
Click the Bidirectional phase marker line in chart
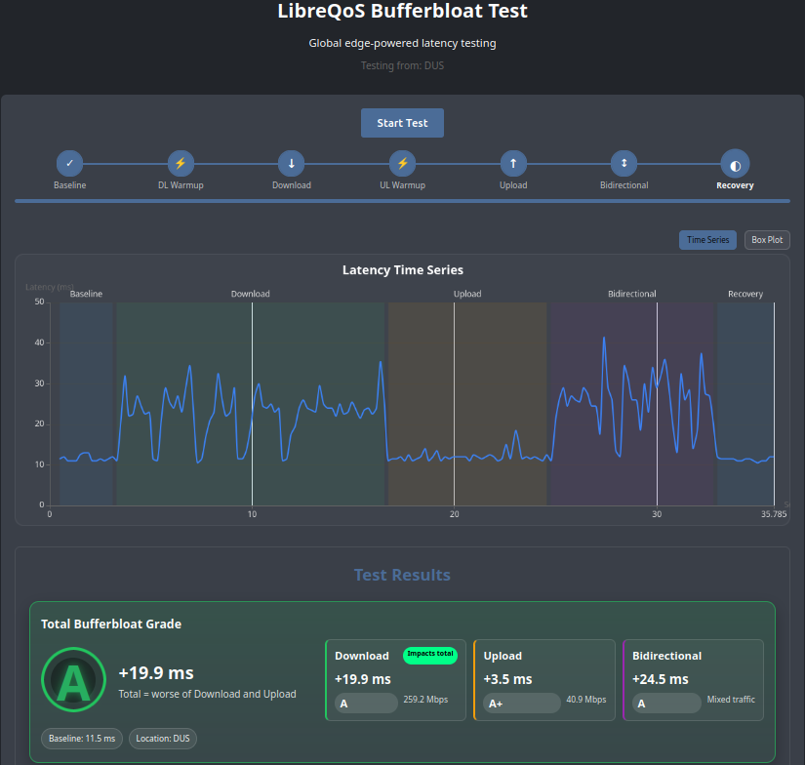pyautogui.click(x=657, y=404)
